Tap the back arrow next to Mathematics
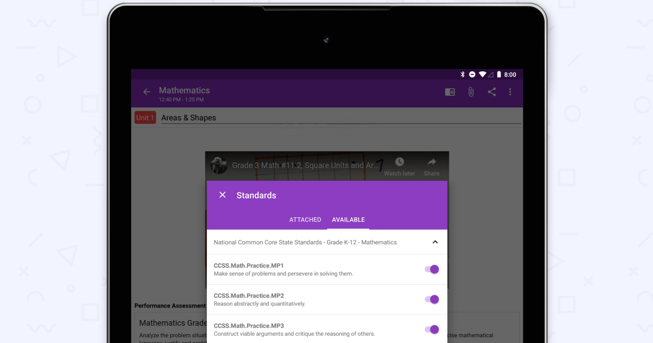 [146, 91]
